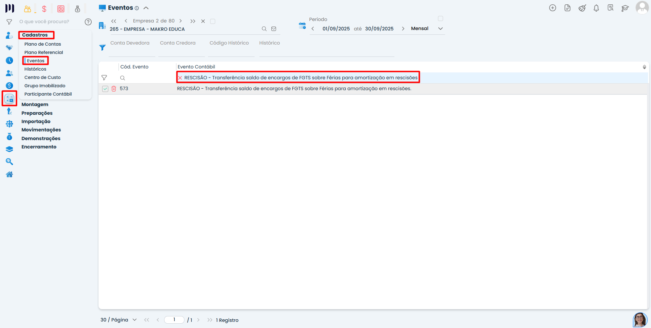Open the Mensal period type dropdown

coord(427,29)
